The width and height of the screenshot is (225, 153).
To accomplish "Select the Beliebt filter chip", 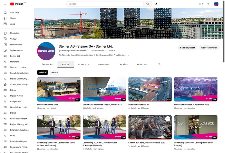I will pyautogui.click(x=55, y=72).
